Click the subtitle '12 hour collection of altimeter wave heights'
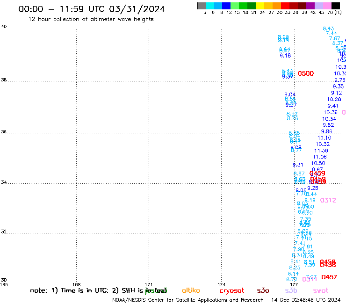This screenshot has height=304, width=346. [91, 19]
